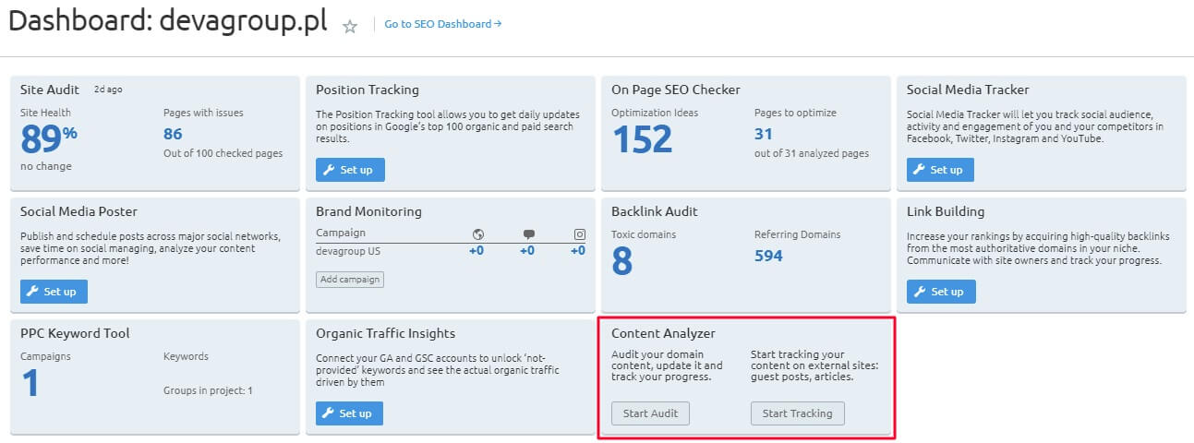Start Tracking in Content Analyzer

point(797,413)
